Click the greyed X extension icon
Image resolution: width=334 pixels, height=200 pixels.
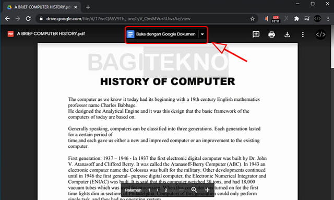(286, 19)
